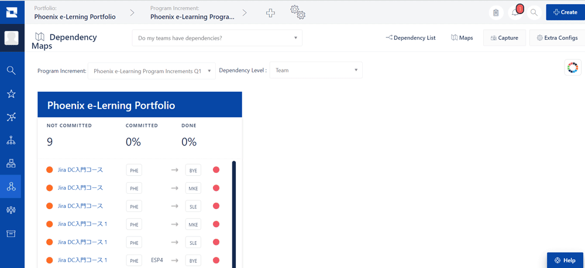
Task: Open the clipboard icon in the top bar
Action: [x=496, y=12]
